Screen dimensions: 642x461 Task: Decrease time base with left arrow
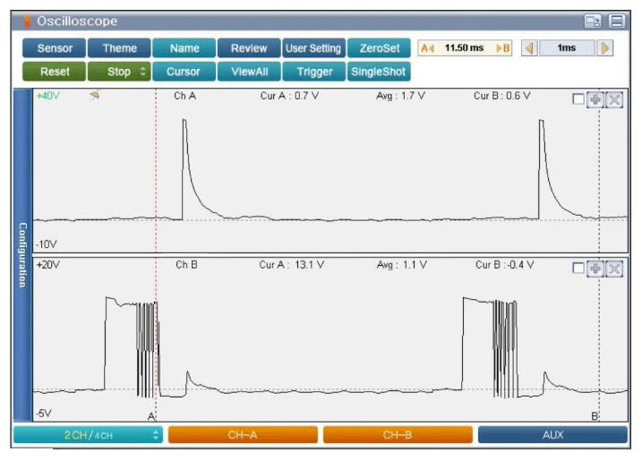tap(528, 48)
